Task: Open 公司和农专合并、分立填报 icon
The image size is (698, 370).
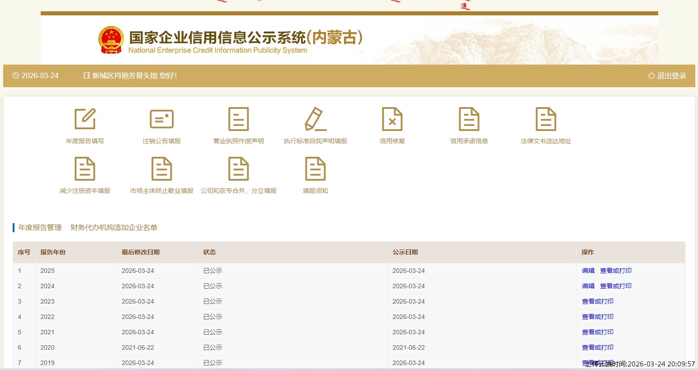Action: tap(238, 169)
